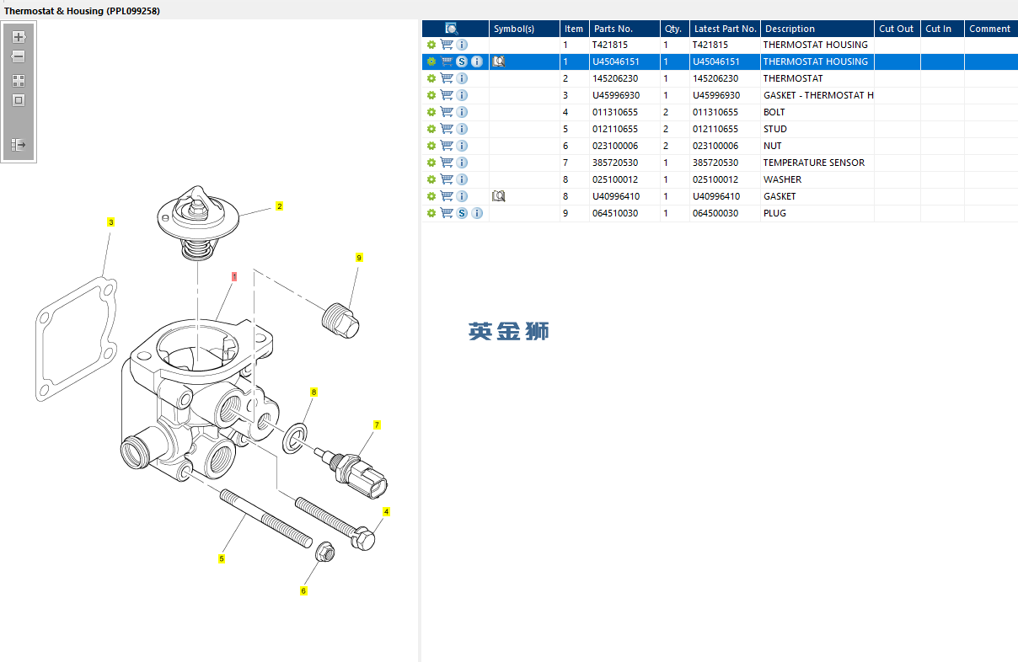Image resolution: width=1018 pixels, height=662 pixels.
Task: Select callout 3 for the gasket in diagram
Action: click(x=110, y=222)
